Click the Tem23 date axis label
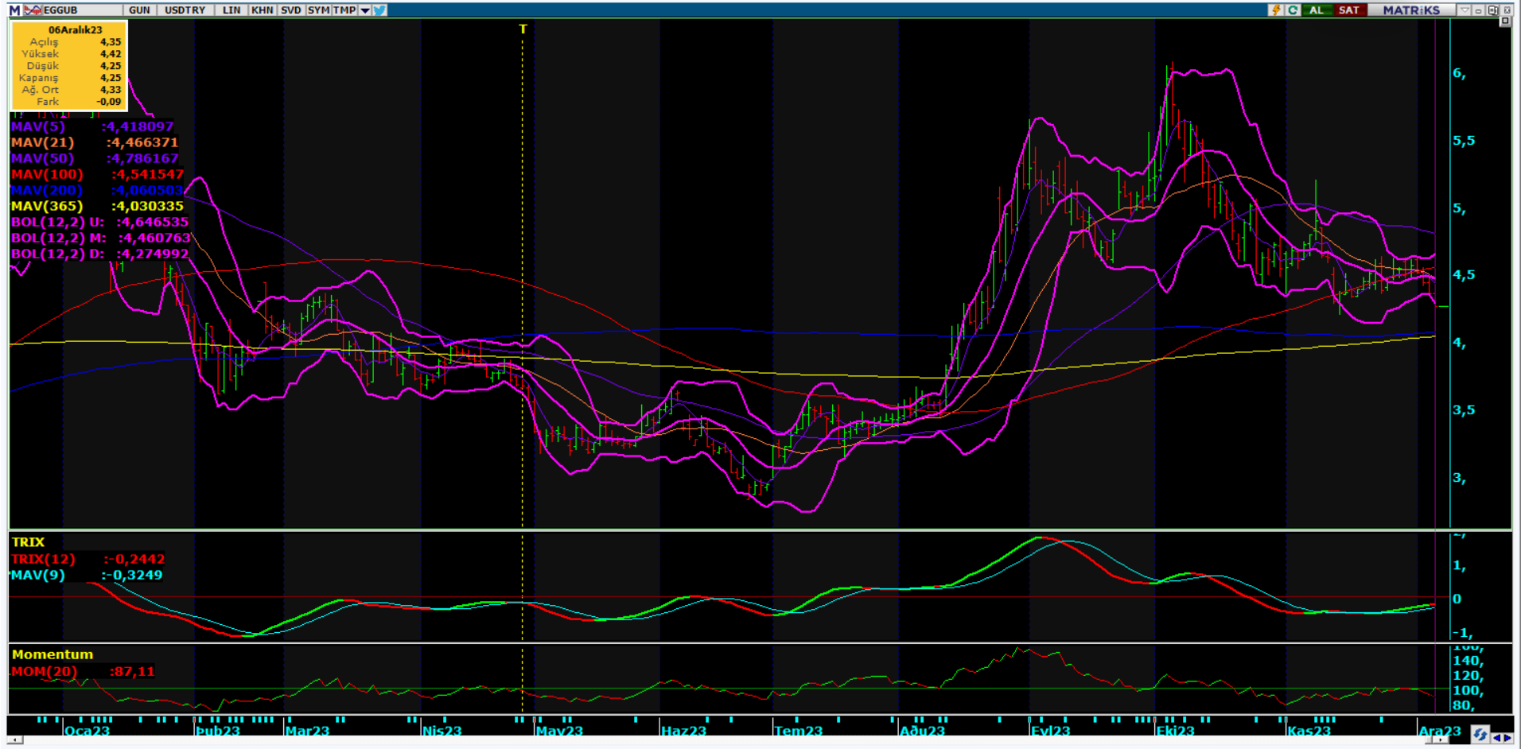The image size is (1521, 749). click(798, 731)
